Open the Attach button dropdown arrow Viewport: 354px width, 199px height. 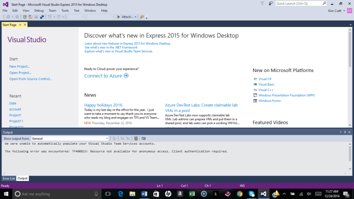pos(136,17)
